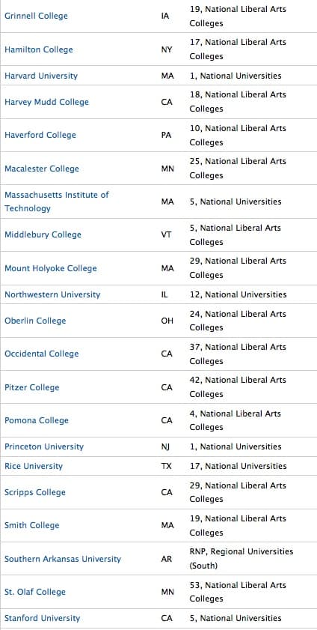Select the Middlebury College link

pyautogui.click(x=43, y=234)
